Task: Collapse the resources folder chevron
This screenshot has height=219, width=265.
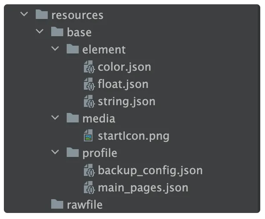Action: [x=24, y=15]
